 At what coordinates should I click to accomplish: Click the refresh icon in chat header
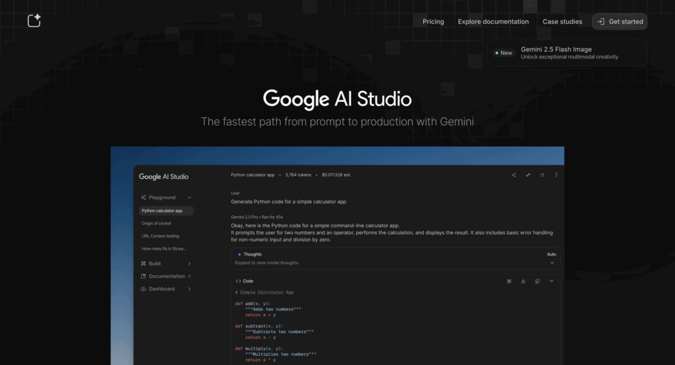click(x=542, y=175)
